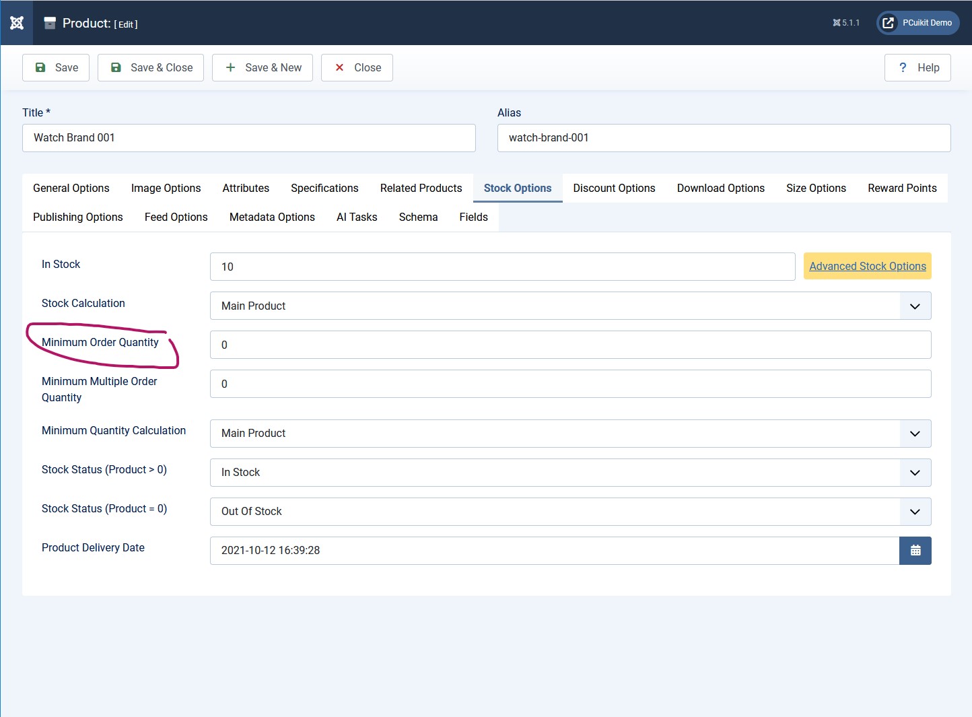The height and width of the screenshot is (717, 972).
Task: Expand the Stock Calculation dropdown
Action: pyautogui.click(x=570, y=306)
